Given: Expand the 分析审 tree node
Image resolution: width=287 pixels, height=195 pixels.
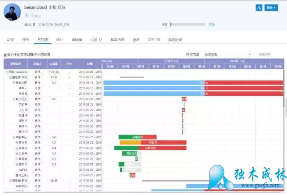Looking at the screenshot, I should tap(17, 153).
